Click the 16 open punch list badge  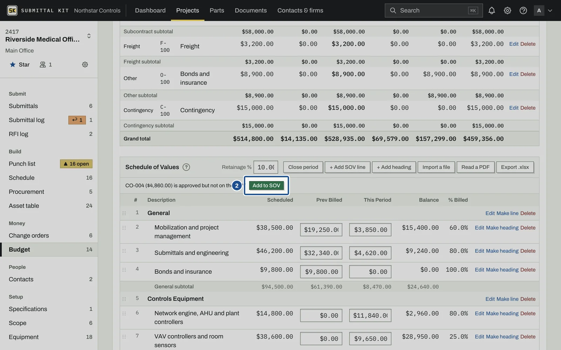76,164
